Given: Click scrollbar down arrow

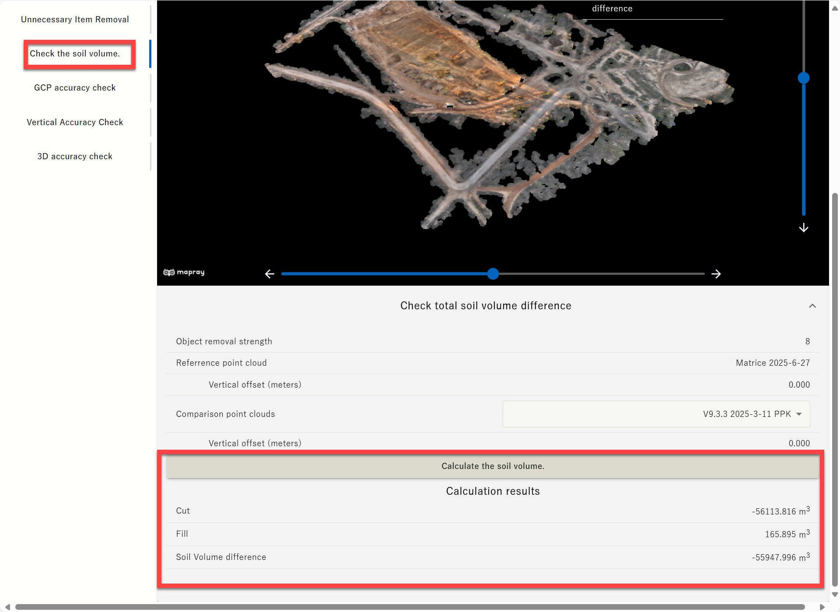Looking at the screenshot, I should 835,595.
